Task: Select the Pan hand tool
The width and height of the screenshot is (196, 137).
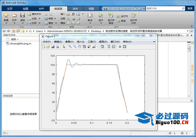Action: coord(79,47)
